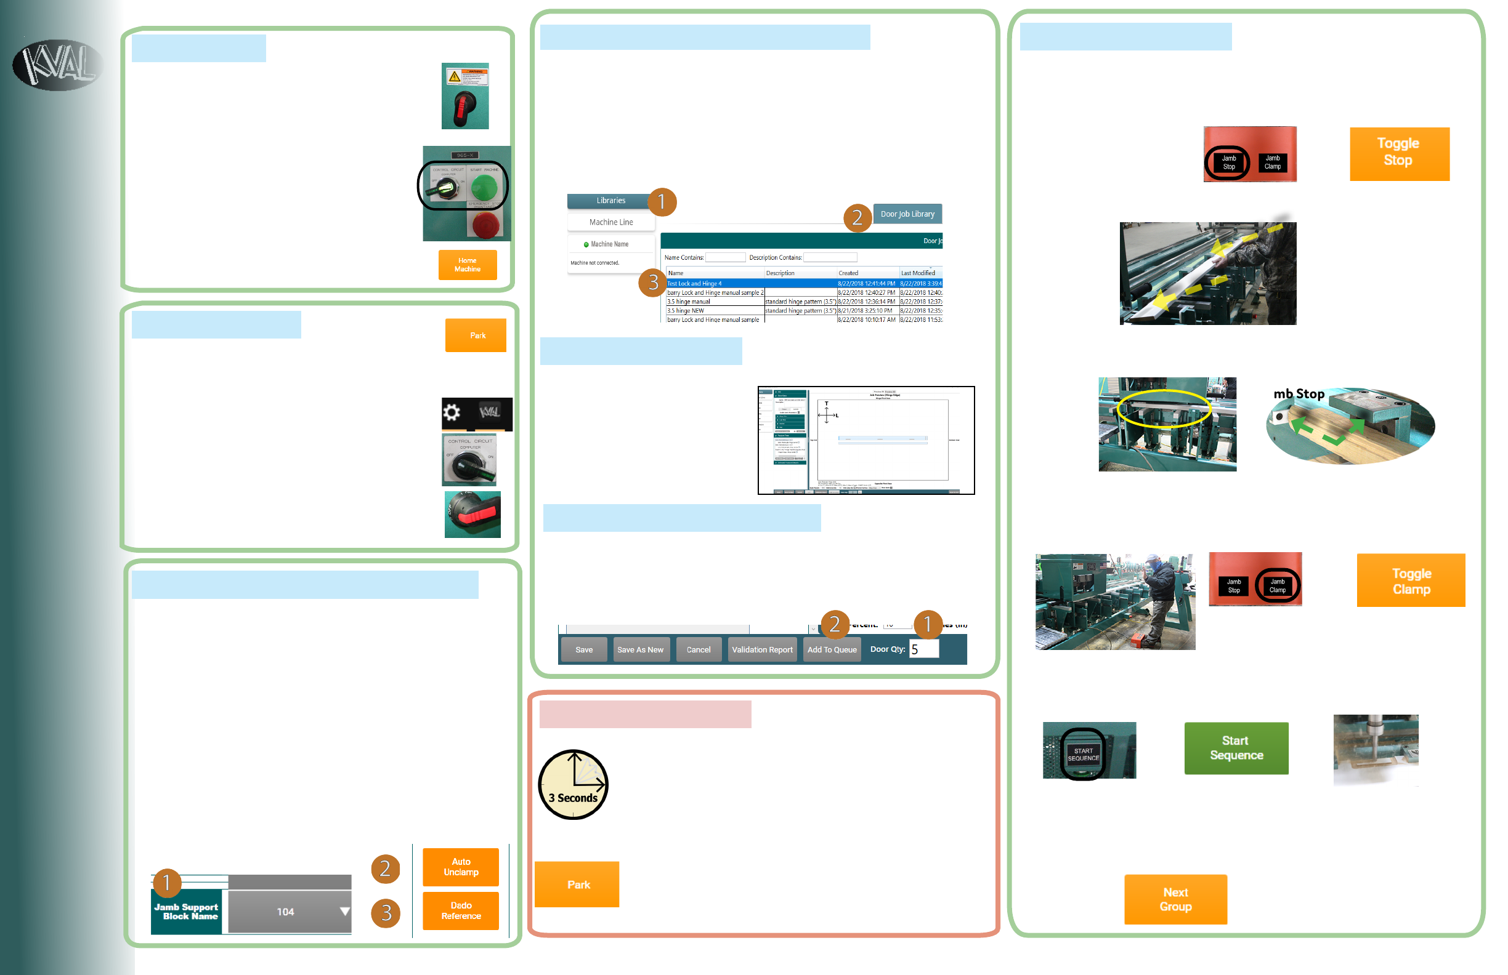Image resolution: width=1508 pixels, height=975 pixels.
Task: Click the Add To Queue button
Action: [831, 649]
